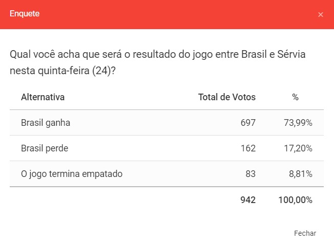The width and height of the screenshot is (334, 245).
Task: Select the O jogo termina empatado row
Action: click(72, 174)
